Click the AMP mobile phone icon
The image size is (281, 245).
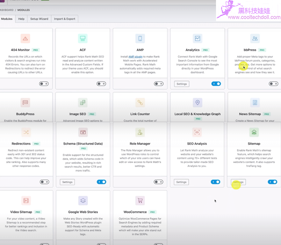point(140,38)
